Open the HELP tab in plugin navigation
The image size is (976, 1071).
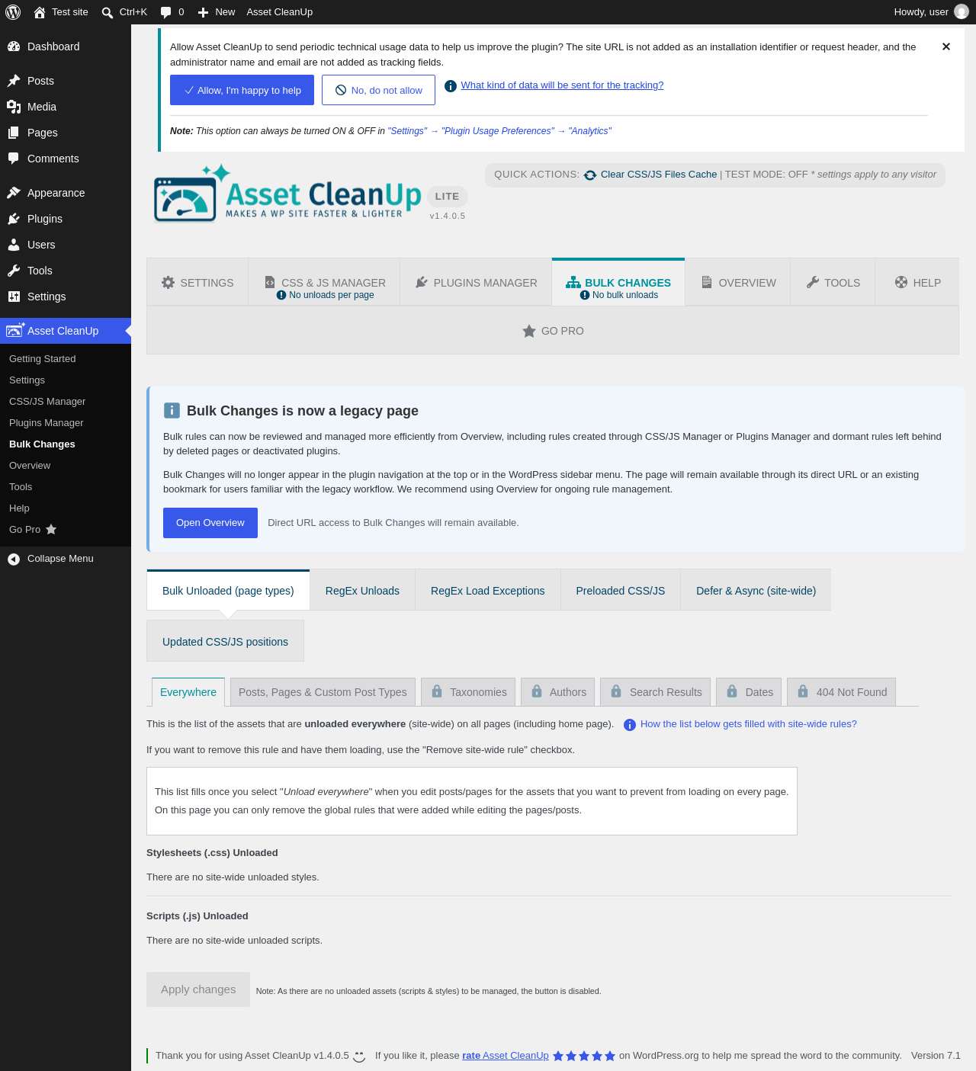917,283
